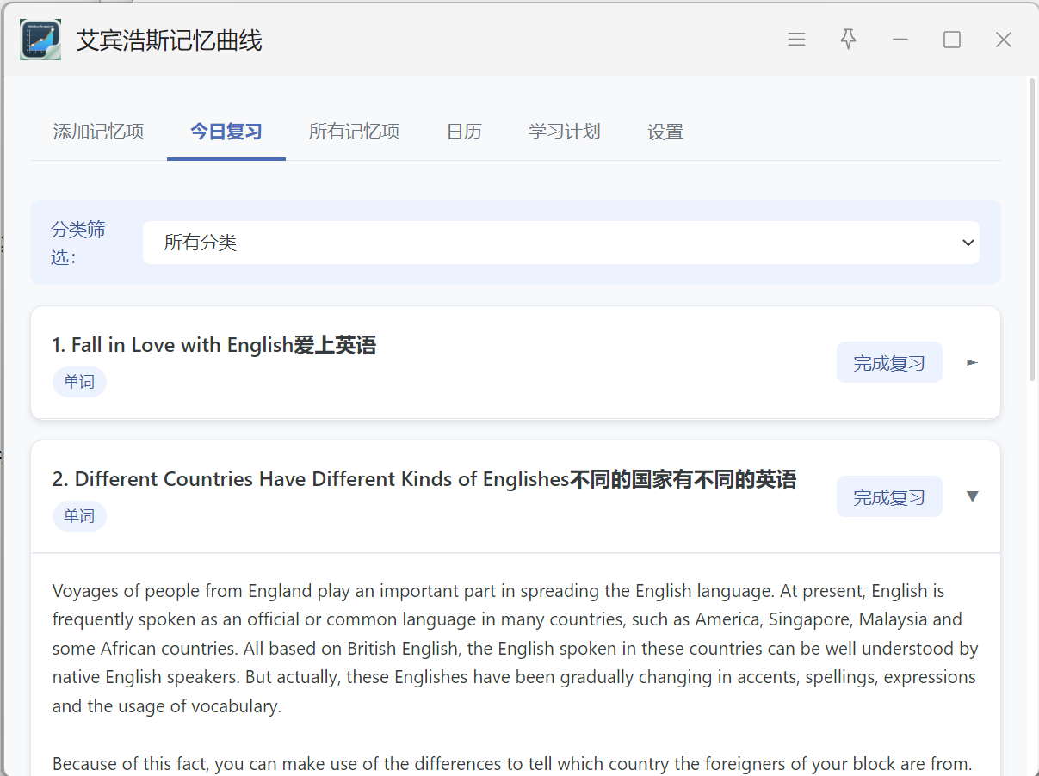Go to the 日历 tab

coord(464,132)
